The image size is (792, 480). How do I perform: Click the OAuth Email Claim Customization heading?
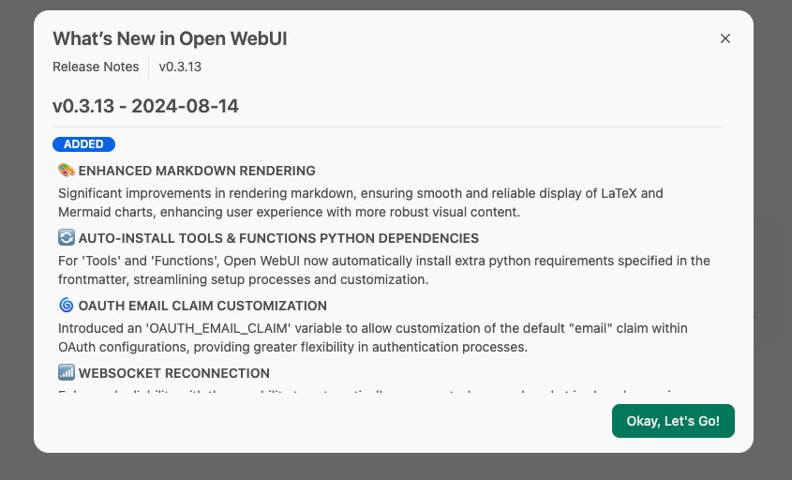(x=202, y=306)
